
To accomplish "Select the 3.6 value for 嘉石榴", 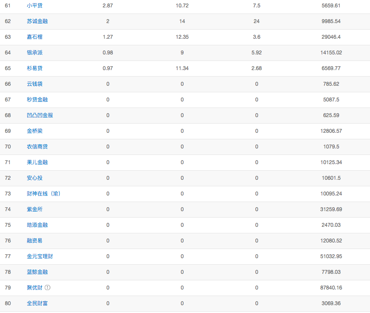I will click(257, 37).
